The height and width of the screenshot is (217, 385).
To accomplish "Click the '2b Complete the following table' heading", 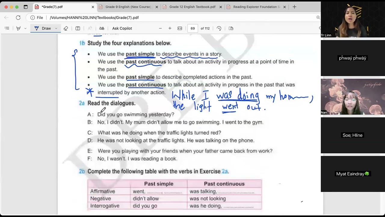I will point(154,171).
